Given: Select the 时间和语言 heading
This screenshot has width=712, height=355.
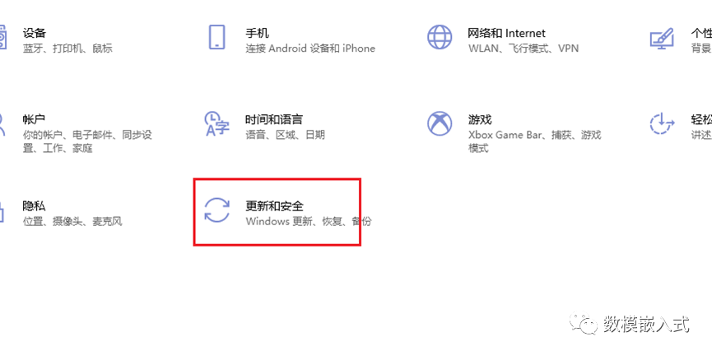Looking at the screenshot, I should tap(274, 120).
